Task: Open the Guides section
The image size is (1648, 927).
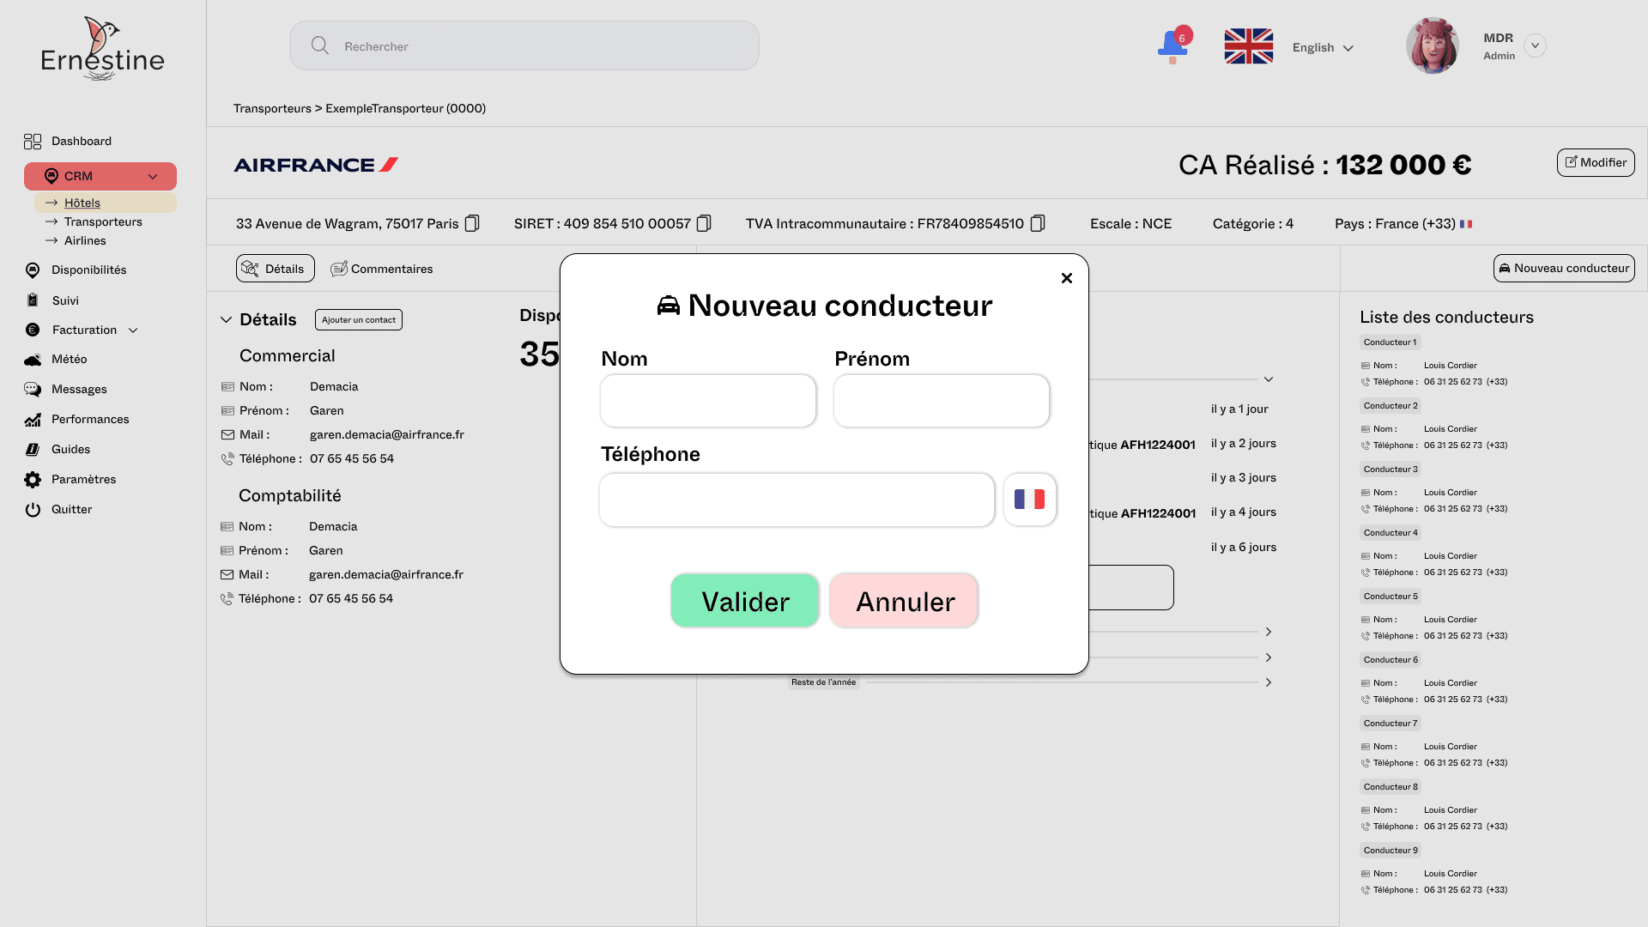Action: 70,449
